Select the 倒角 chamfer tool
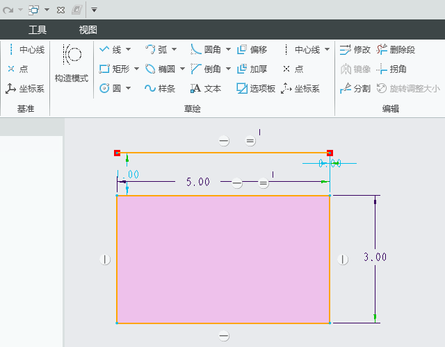Screen dimensions: 445x347 pos(206,69)
